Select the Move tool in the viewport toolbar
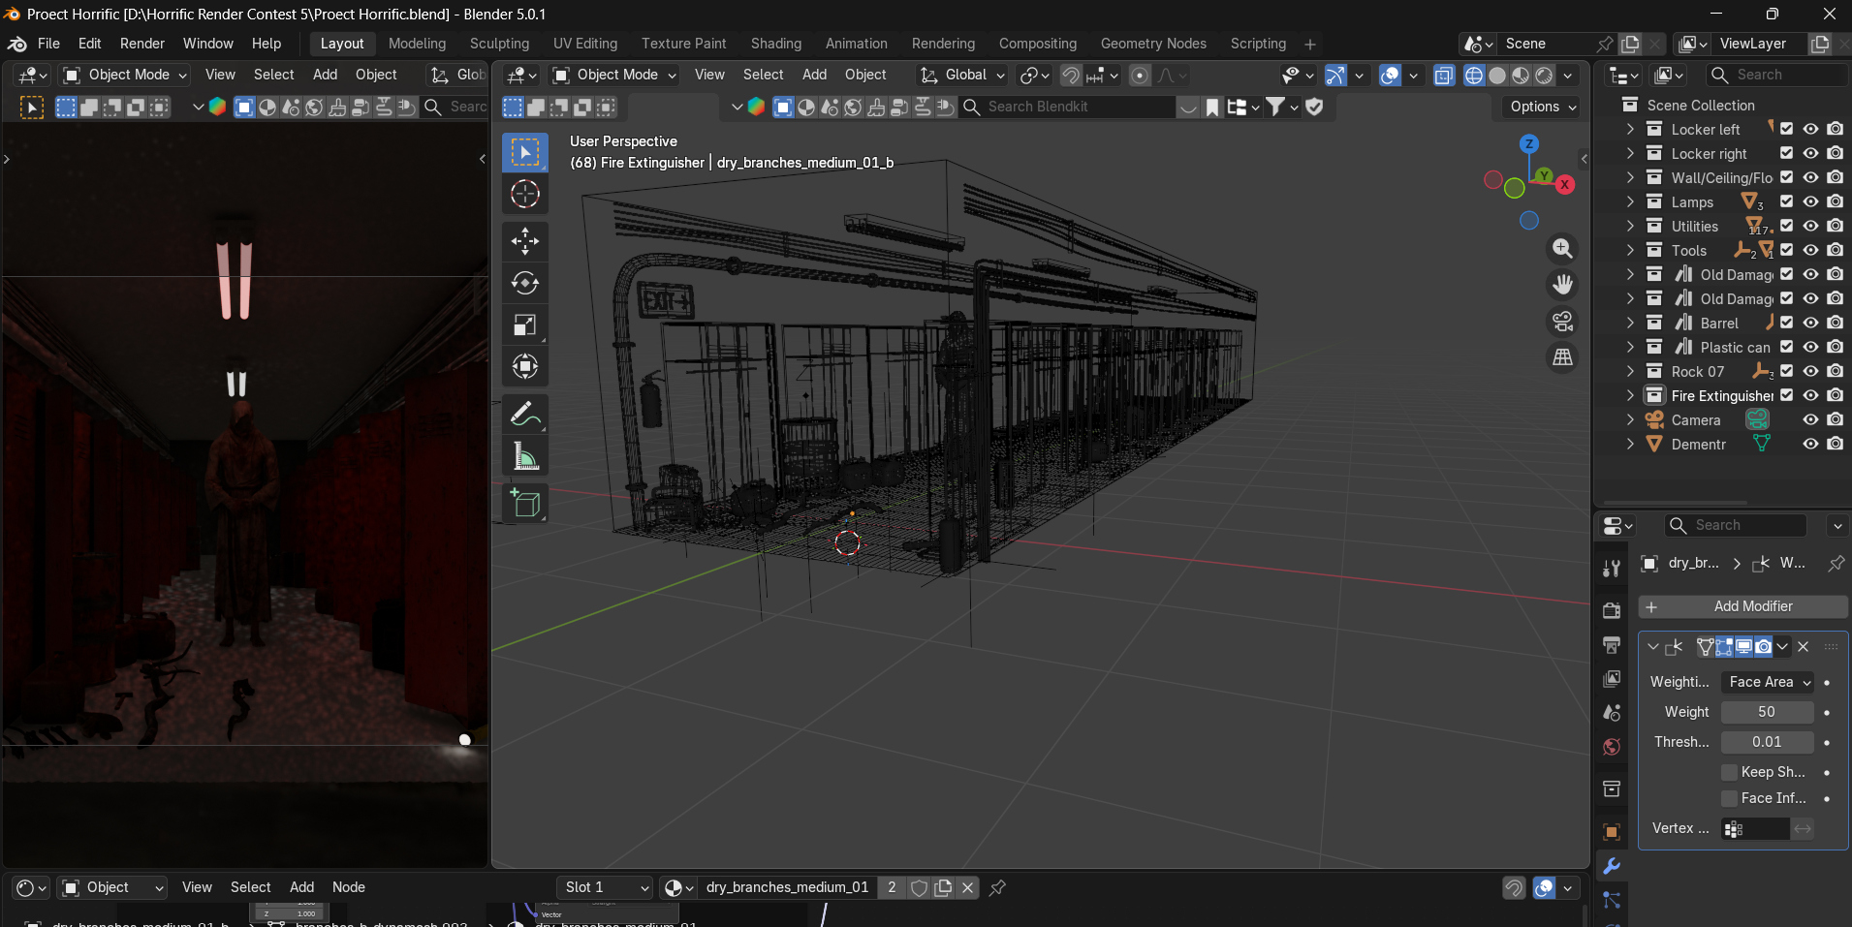This screenshot has height=927, width=1852. [525, 240]
